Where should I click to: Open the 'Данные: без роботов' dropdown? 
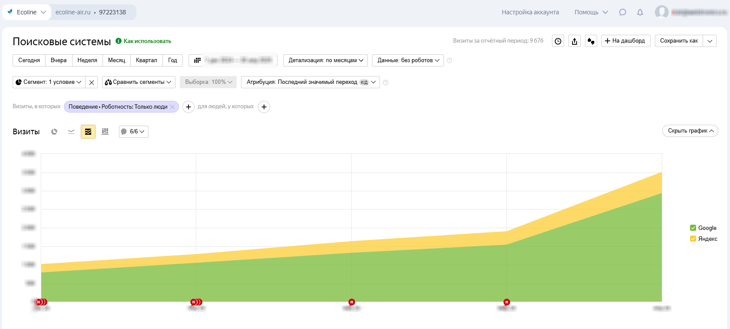click(x=408, y=60)
